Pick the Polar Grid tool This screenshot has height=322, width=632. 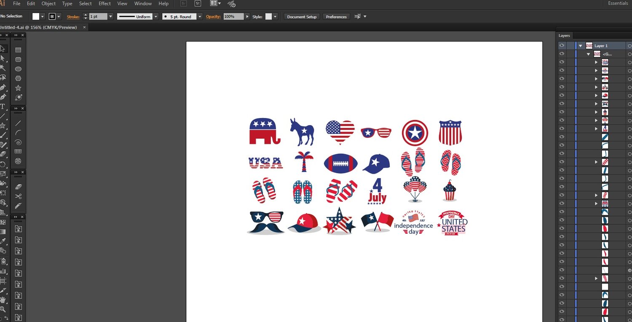tap(18, 161)
